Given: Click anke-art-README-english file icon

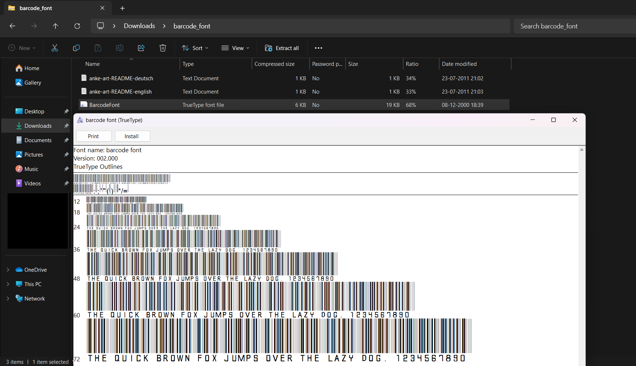Looking at the screenshot, I should click(x=84, y=91).
